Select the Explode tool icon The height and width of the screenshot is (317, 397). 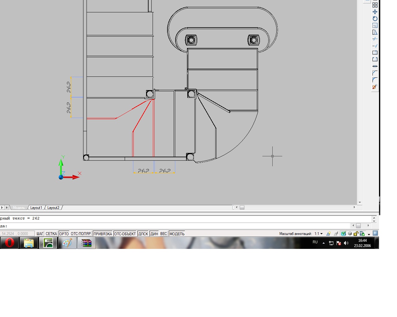point(375,87)
